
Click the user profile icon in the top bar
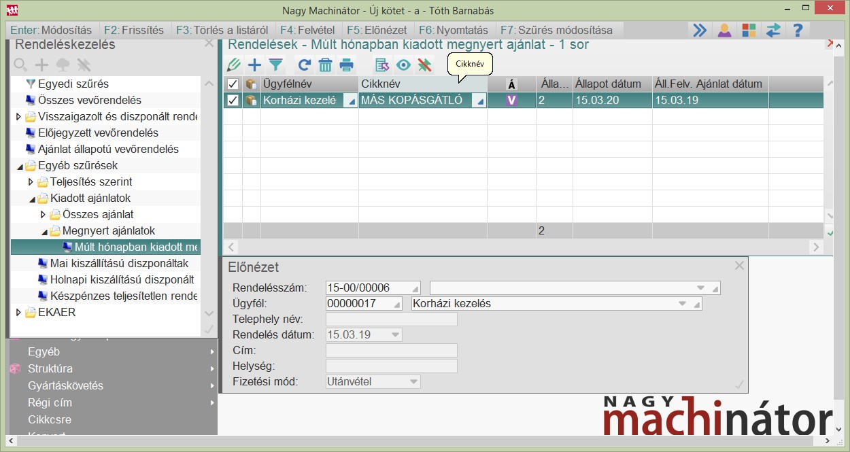[724, 30]
